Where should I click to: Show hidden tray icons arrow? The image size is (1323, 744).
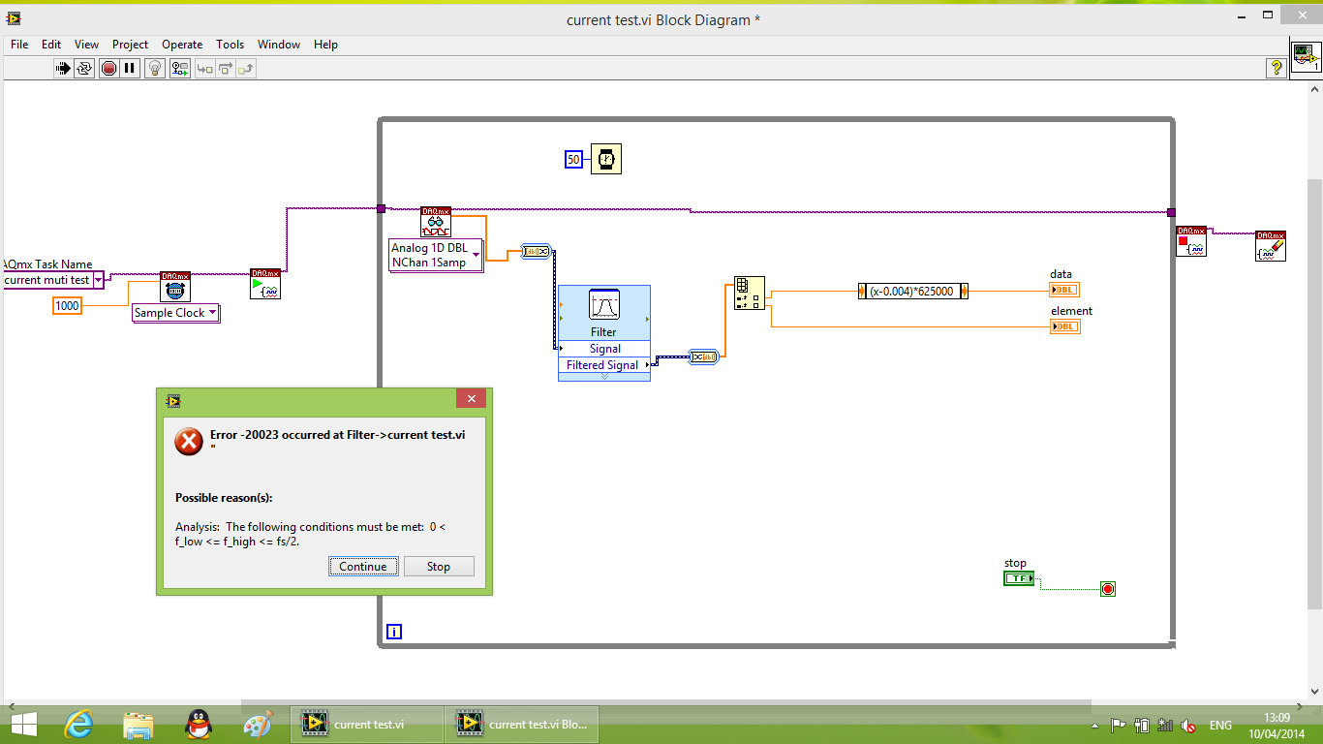1094,726
